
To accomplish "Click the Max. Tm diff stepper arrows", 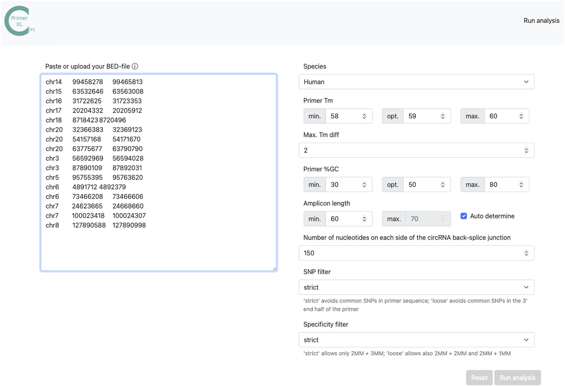I will point(526,150).
